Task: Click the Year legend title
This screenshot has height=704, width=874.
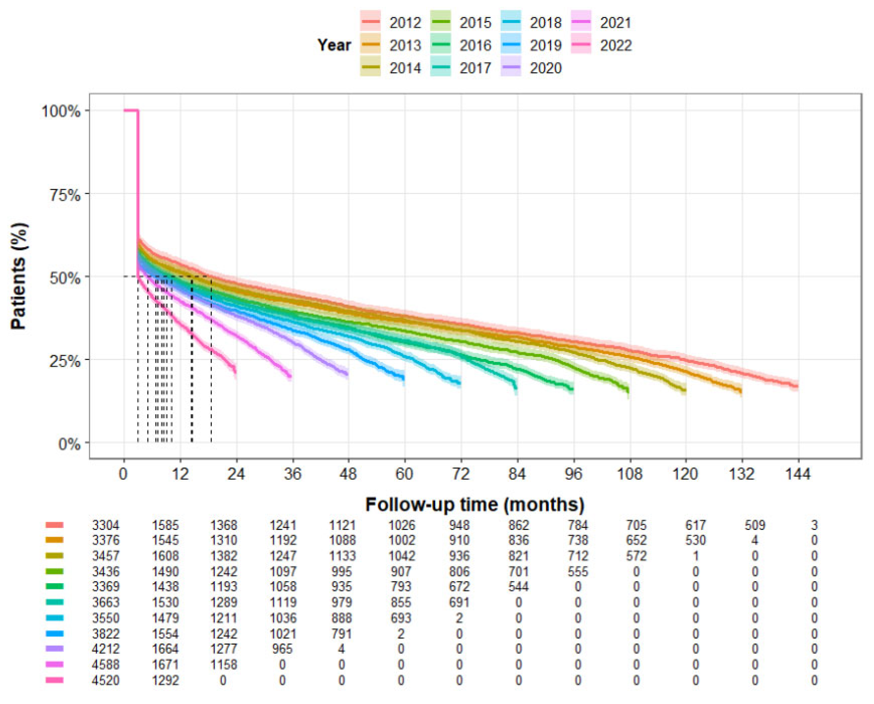Action: [x=334, y=44]
